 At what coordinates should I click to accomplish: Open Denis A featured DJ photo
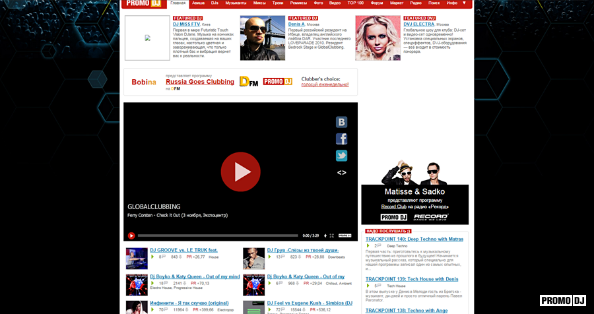point(262,38)
